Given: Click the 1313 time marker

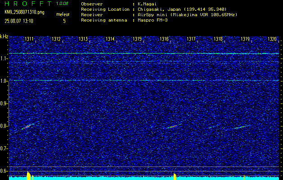Looking at the screenshot, I should coord(83,39).
